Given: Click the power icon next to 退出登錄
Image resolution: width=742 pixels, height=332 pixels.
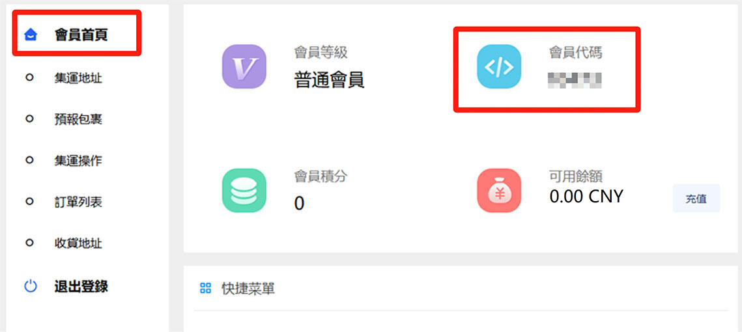Looking at the screenshot, I should [30, 286].
